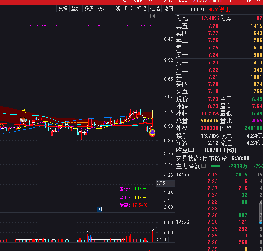Click the diamond icon above the chart
This screenshot has width=263, height=251.
(146, 16)
